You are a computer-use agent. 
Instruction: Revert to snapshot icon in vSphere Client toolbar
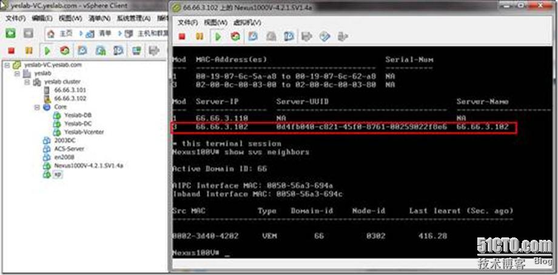tap(100, 51)
